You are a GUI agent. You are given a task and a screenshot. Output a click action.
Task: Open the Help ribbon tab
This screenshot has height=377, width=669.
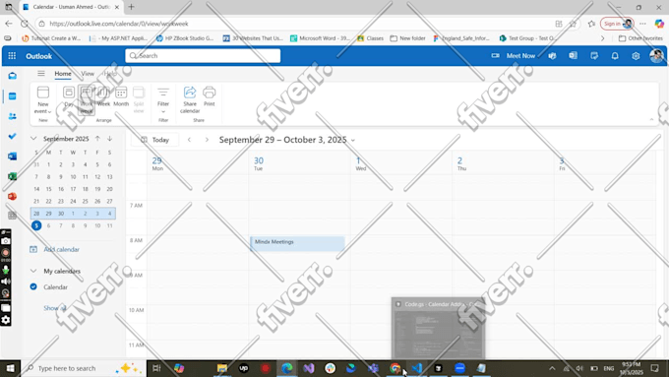(110, 74)
